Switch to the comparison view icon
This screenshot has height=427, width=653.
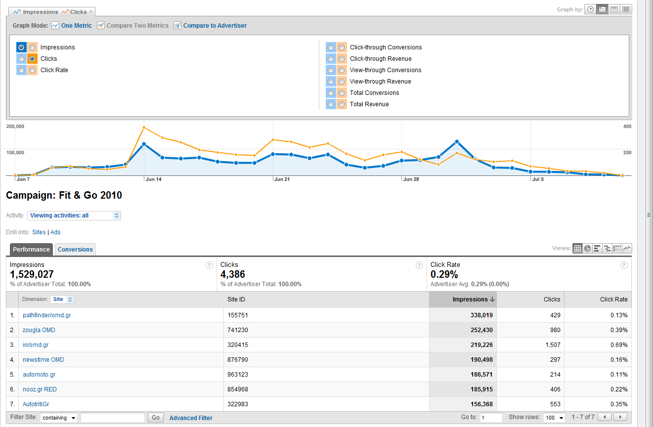607,249
